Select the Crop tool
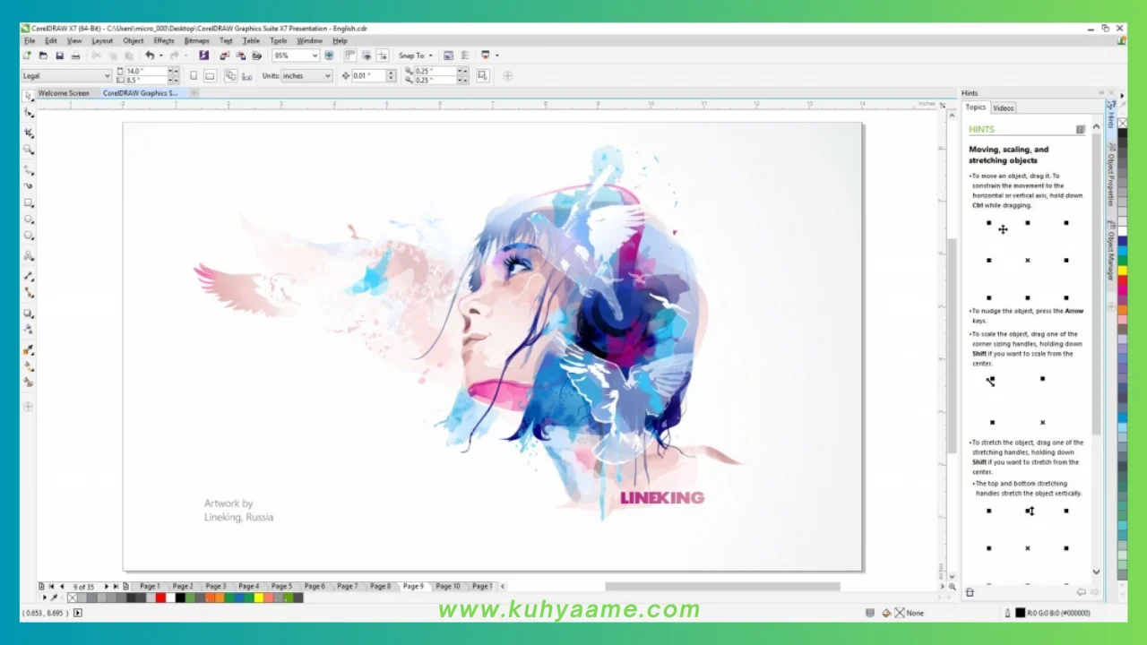Screen dimensions: 1147x645 coord(29,133)
